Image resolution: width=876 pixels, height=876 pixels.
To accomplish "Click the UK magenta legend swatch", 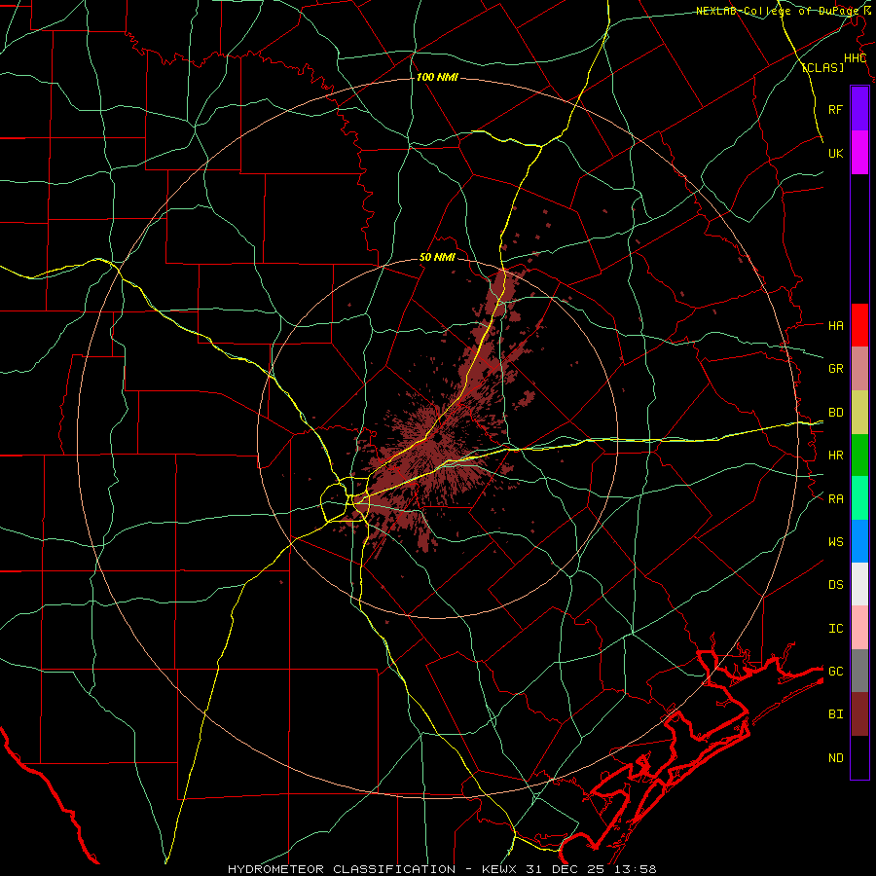I will point(859,153).
